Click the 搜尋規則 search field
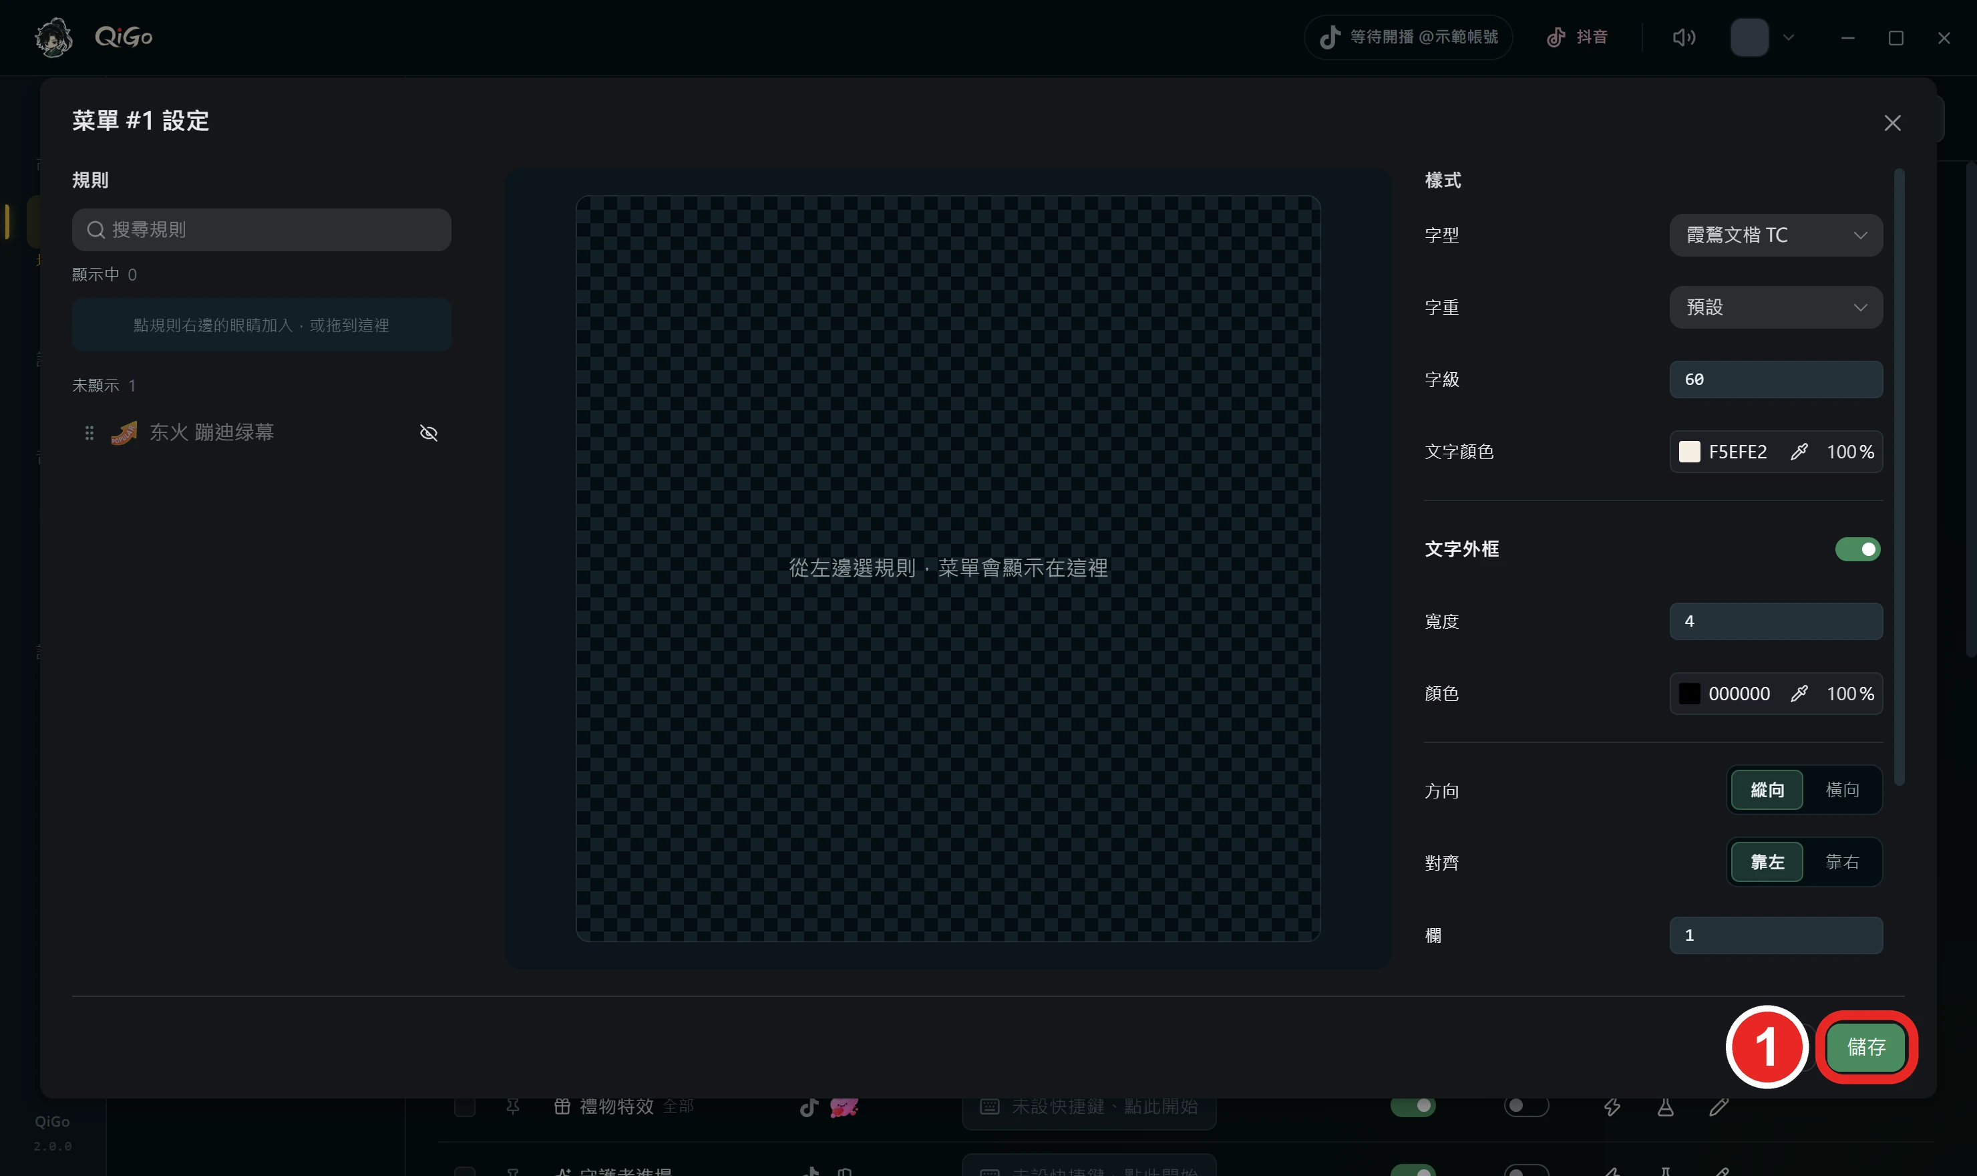Viewport: 1977px width, 1176px height. [x=261, y=230]
